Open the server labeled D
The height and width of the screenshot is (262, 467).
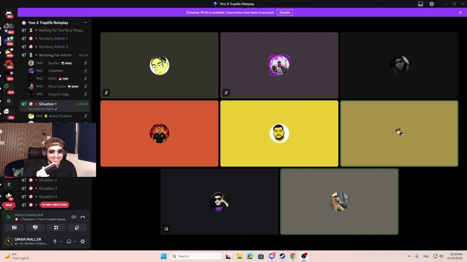(9, 101)
